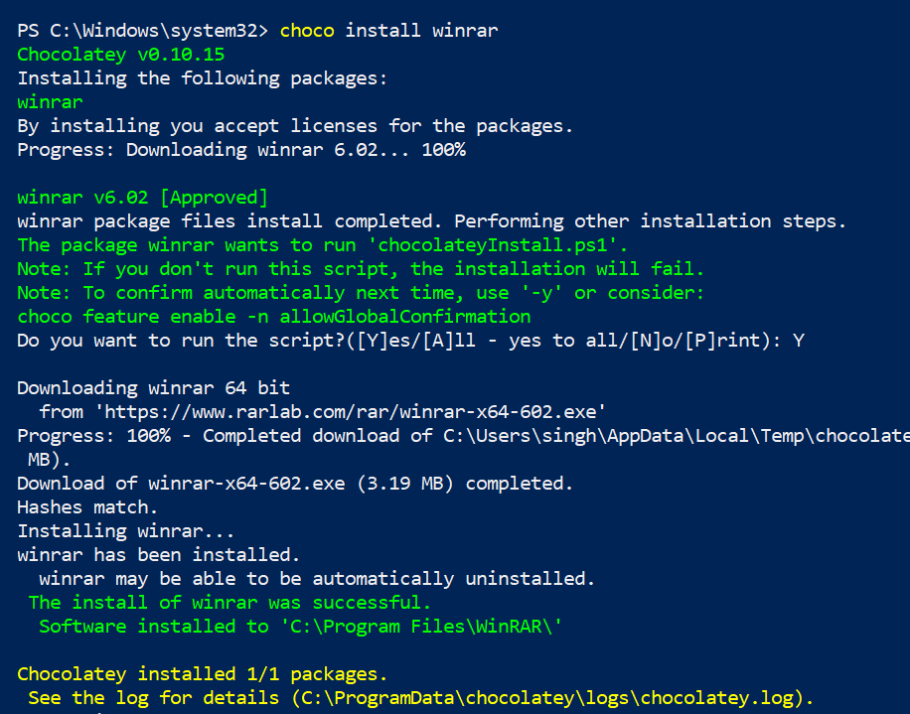
Task: Click 'Chocolatey installed 1/1 packages.' line
Action: point(202,674)
